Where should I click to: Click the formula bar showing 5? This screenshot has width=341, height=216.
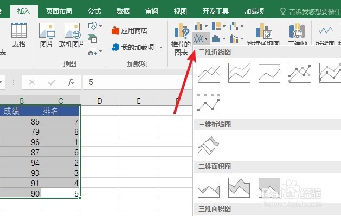pos(138,82)
